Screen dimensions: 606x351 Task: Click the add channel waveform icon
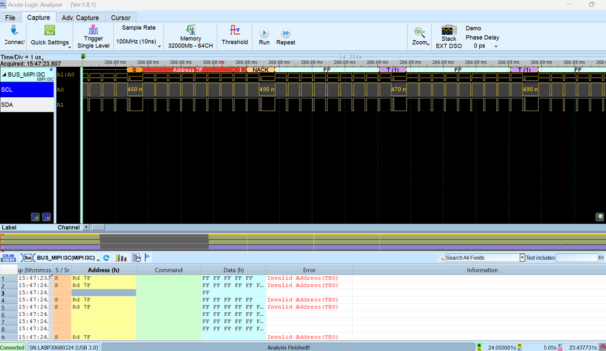point(35,217)
